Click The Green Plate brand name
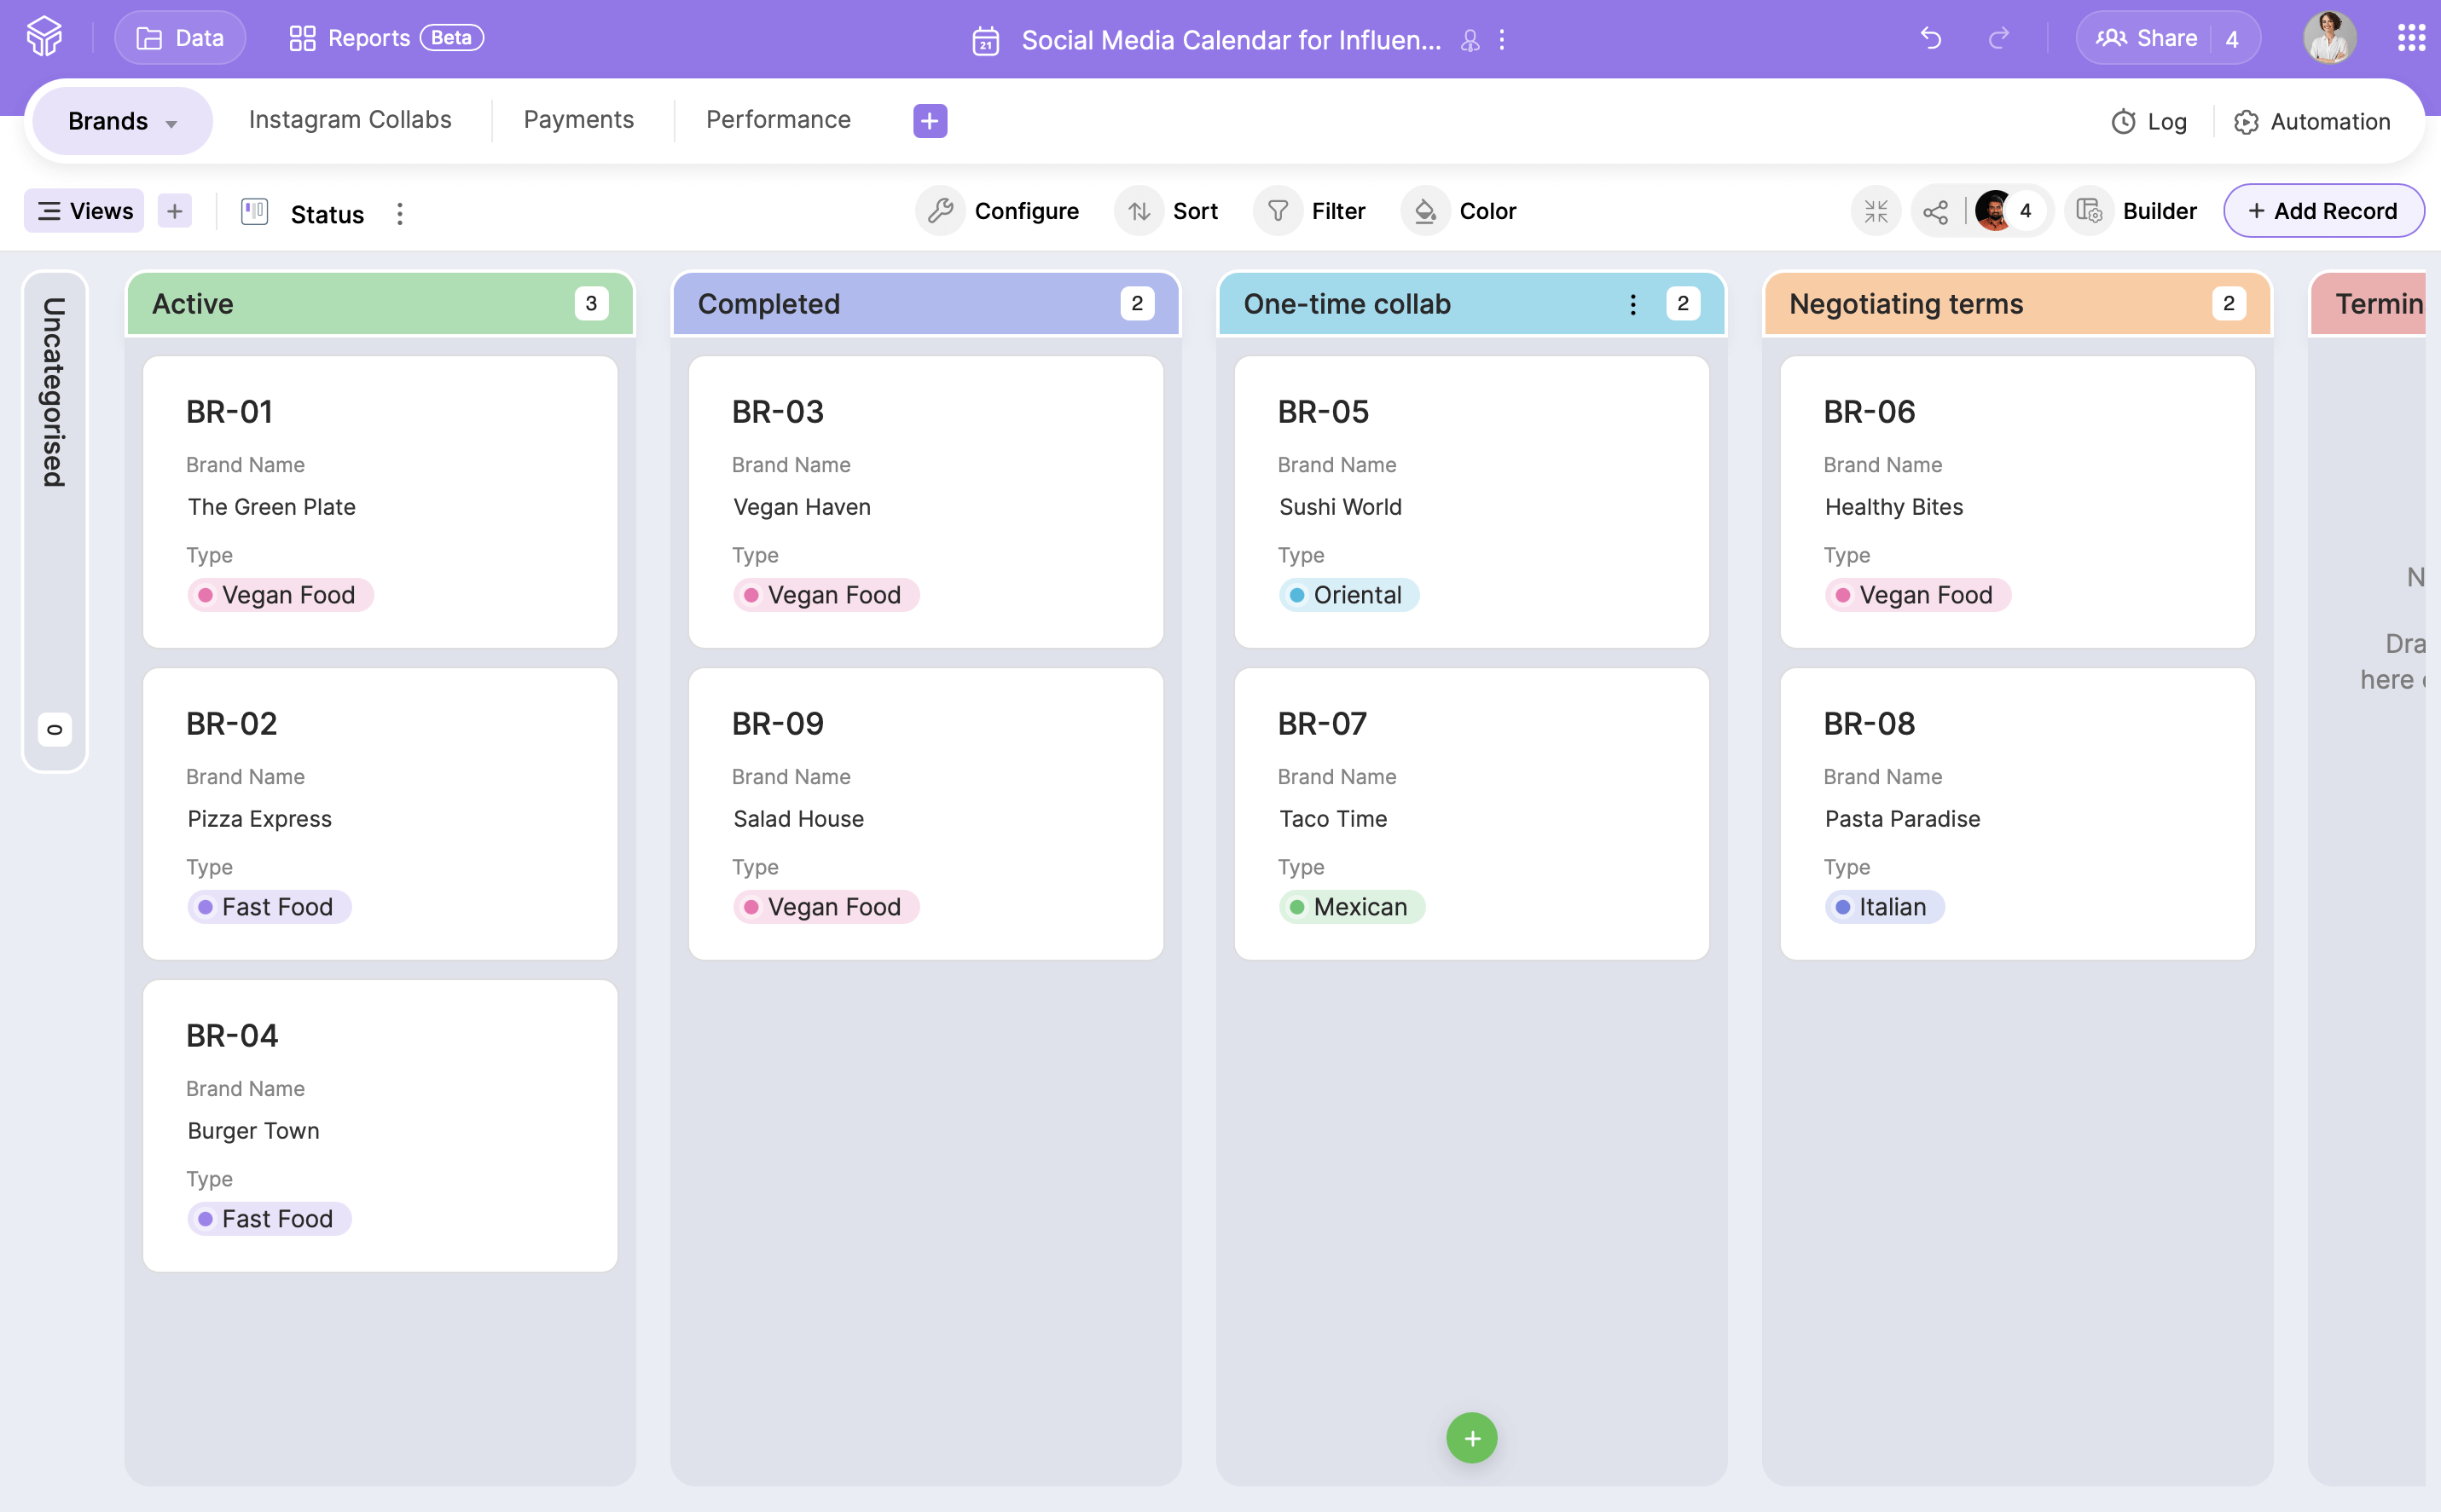This screenshot has height=1512, width=2441. [271, 507]
